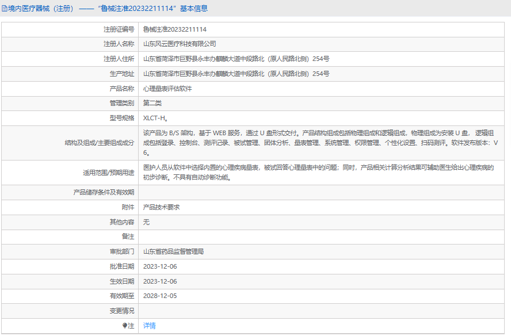This screenshot has height=336, width=511.
Task: Select the 生产地址 address value
Action: [237, 74]
